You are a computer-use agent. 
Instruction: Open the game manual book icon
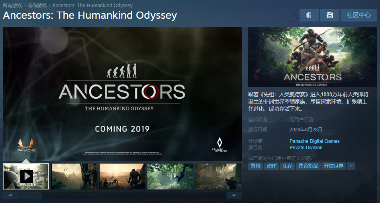(x=309, y=15)
